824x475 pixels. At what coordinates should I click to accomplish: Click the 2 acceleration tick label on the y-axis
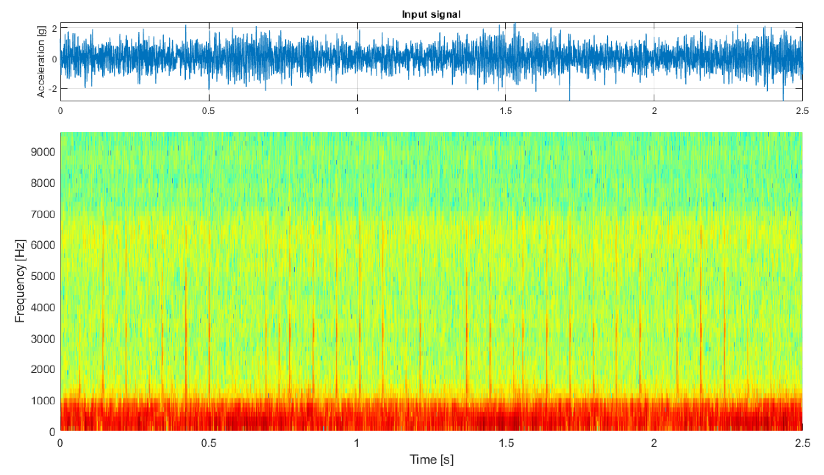click(x=54, y=29)
